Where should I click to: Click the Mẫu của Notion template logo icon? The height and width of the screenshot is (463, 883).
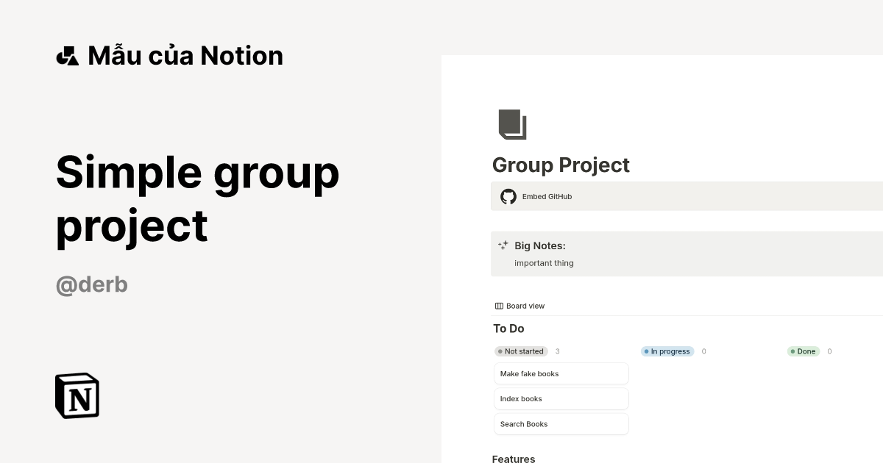point(67,55)
